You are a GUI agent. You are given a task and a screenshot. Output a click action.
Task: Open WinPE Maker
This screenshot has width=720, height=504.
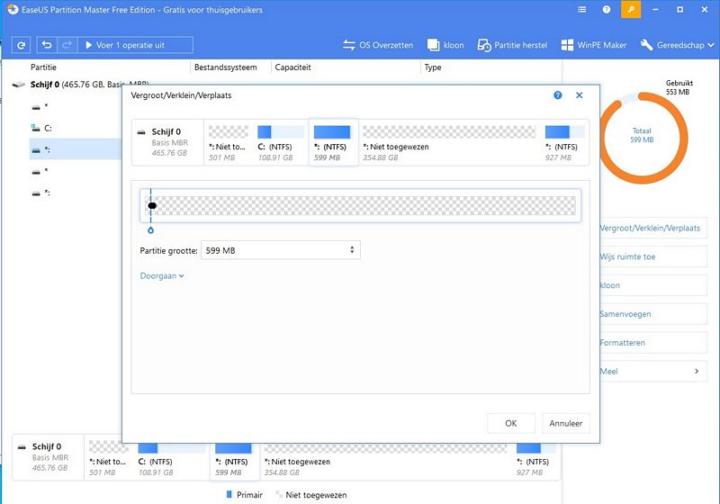point(594,45)
